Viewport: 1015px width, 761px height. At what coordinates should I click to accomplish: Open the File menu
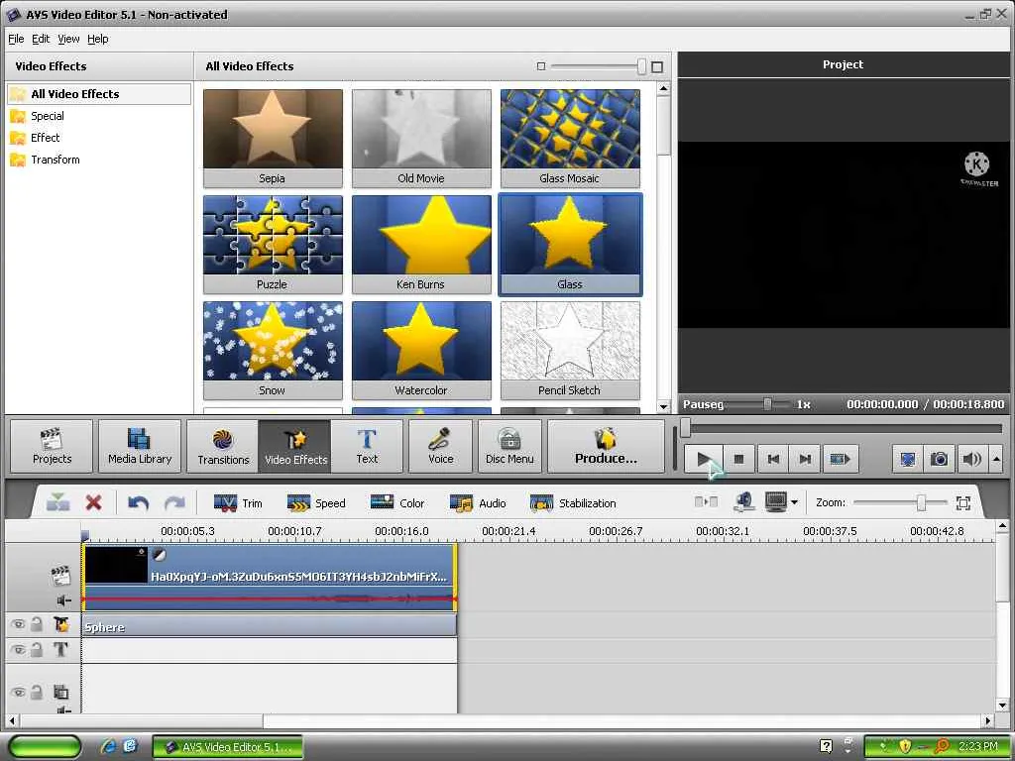click(16, 39)
